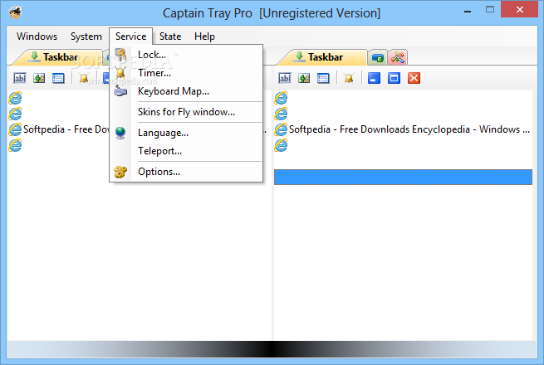Open Options... from the Service menu
544x365 pixels.
click(x=186, y=172)
